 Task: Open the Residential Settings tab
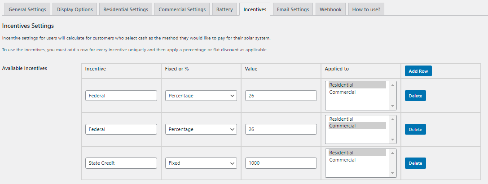pyautogui.click(x=125, y=9)
